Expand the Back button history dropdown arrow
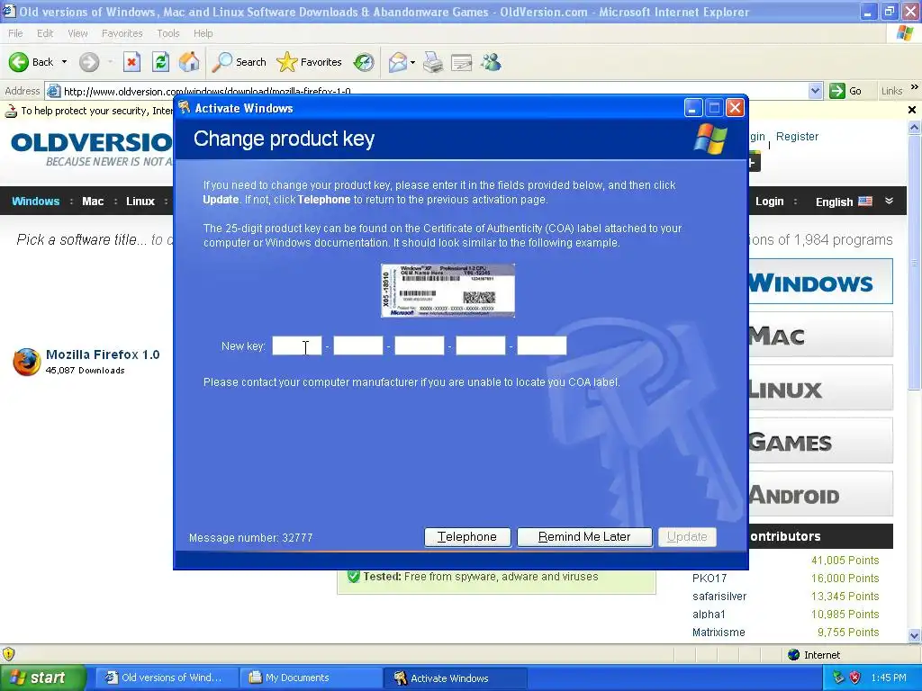 tap(64, 62)
